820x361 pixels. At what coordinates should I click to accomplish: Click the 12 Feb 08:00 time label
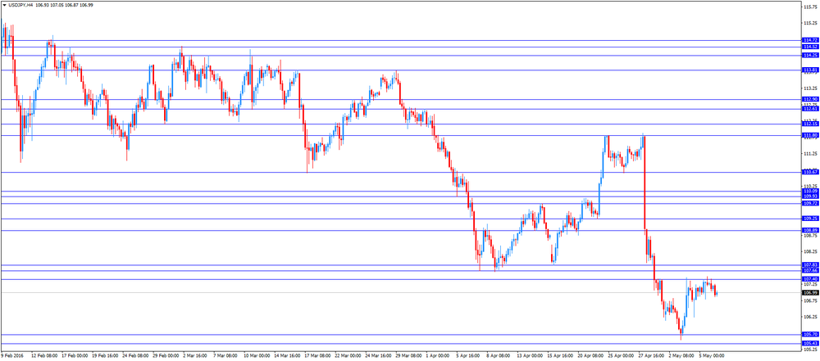(44, 356)
